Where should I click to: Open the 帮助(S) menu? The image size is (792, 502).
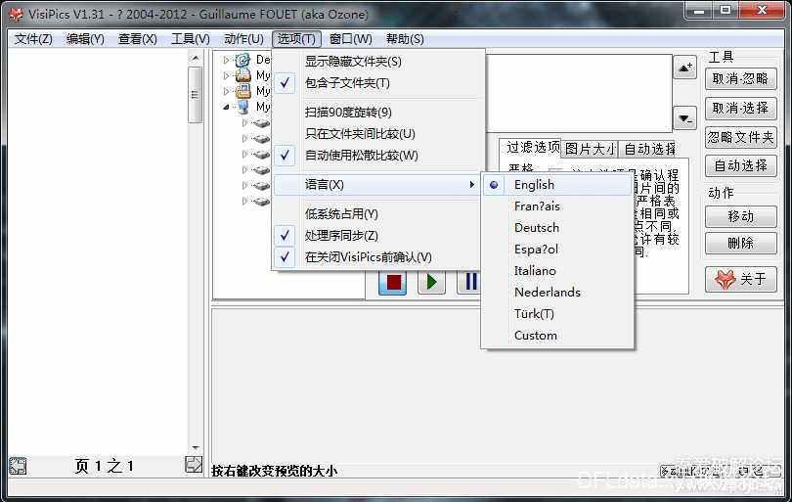pyautogui.click(x=405, y=39)
